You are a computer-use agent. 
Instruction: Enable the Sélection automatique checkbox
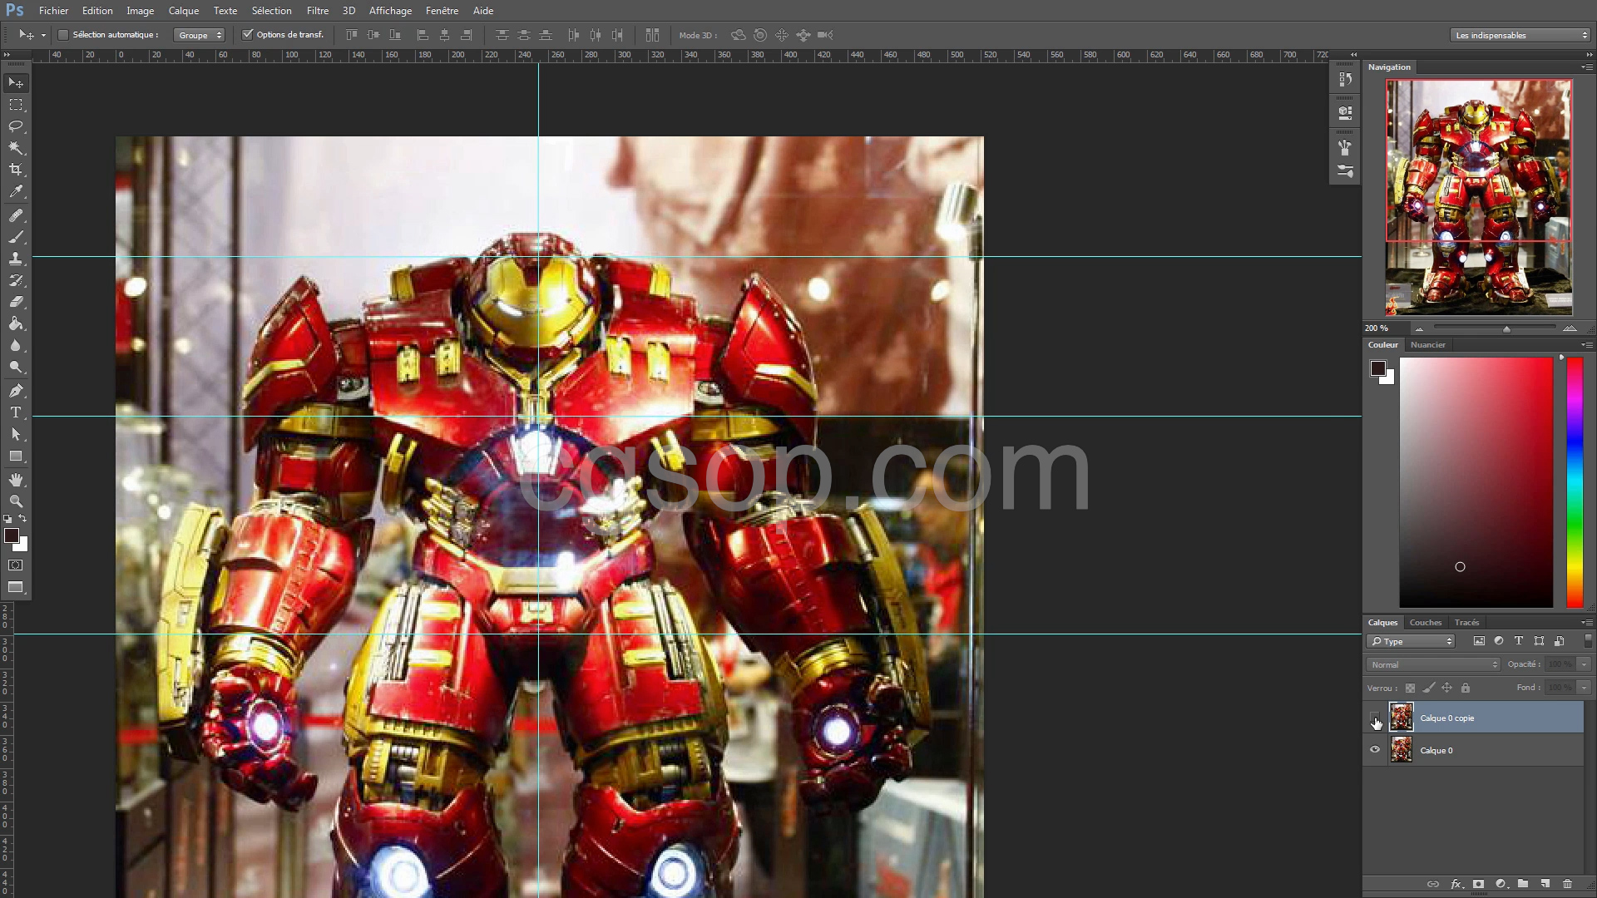pyautogui.click(x=63, y=35)
